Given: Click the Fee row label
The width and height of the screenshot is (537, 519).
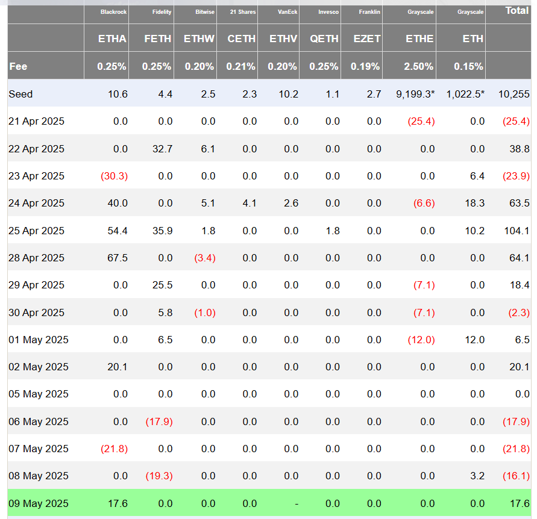Looking at the screenshot, I should pyautogui.click(x=18, y=66).
